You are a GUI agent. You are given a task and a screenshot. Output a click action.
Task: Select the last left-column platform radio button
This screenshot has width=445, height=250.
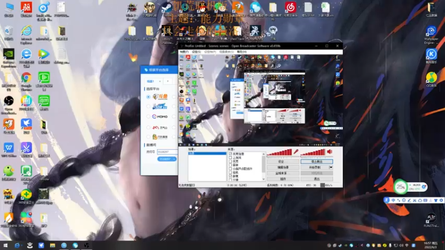pos(148,137)
